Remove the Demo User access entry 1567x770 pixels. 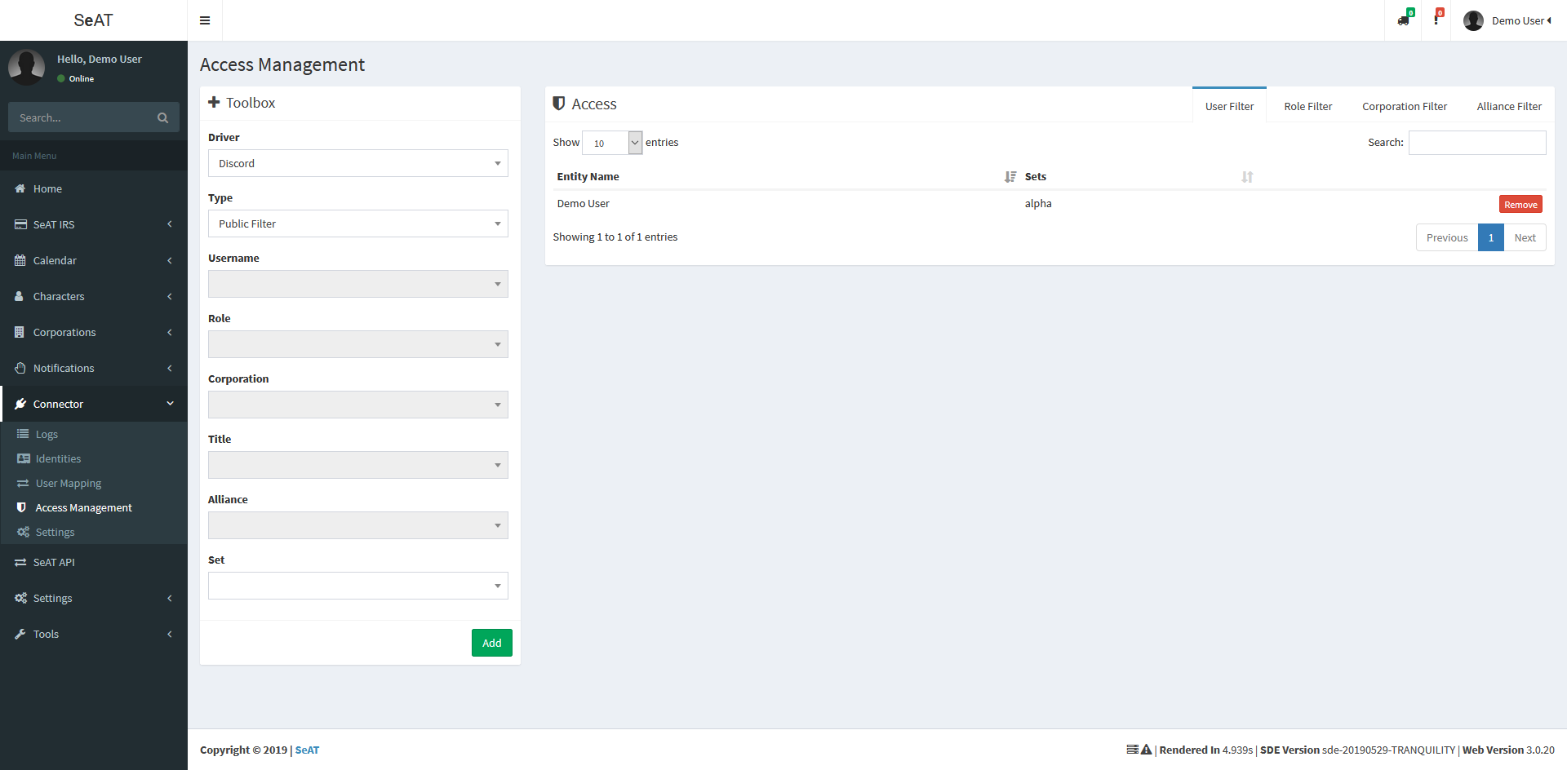coord(1520,205)
